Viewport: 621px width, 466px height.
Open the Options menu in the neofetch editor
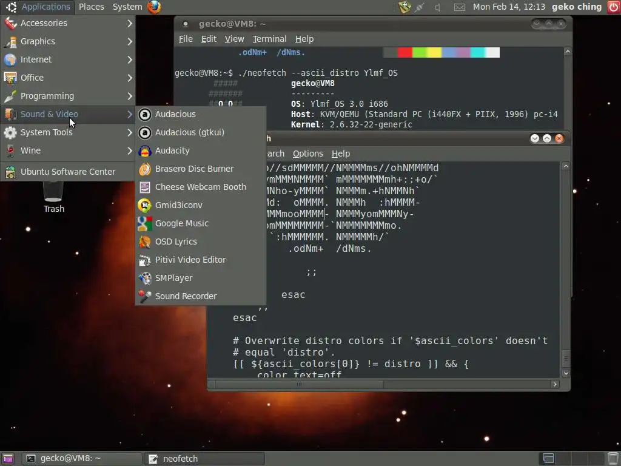click(307, 154)
